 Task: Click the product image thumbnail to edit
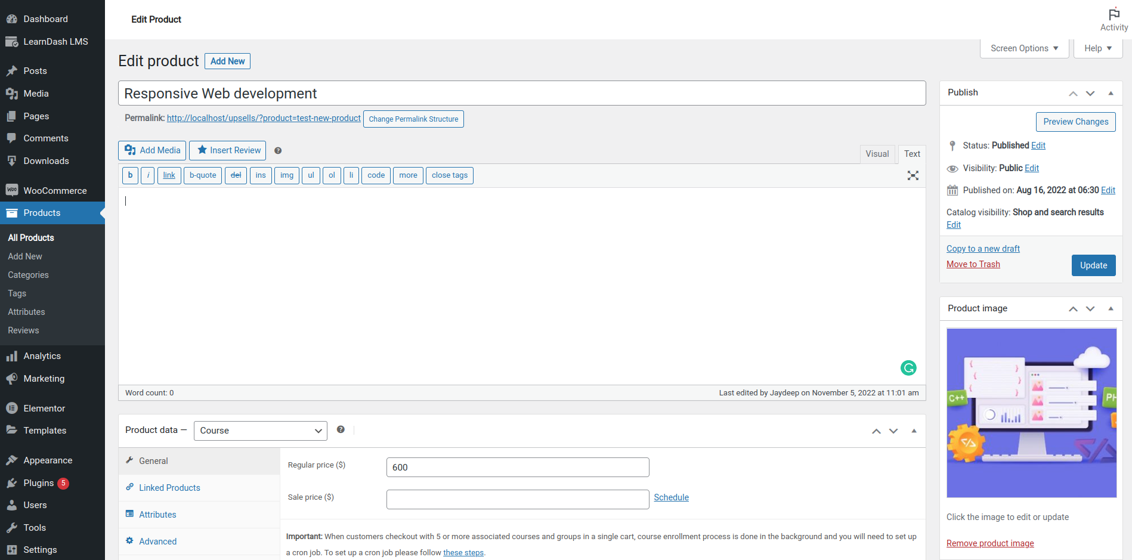point(1031,413)
